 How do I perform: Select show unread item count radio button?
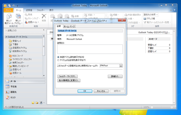click(x=58, y=57)
